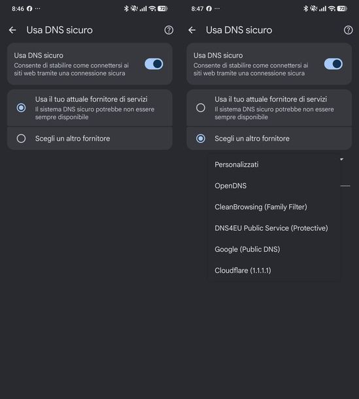
Task: Toggle Usa DNS sicuro switch in right screen
Action: 333,64
